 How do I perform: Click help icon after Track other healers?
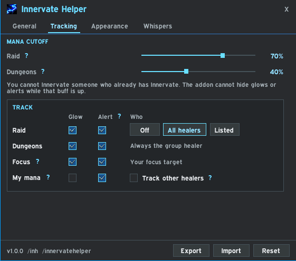click(210, 177)
